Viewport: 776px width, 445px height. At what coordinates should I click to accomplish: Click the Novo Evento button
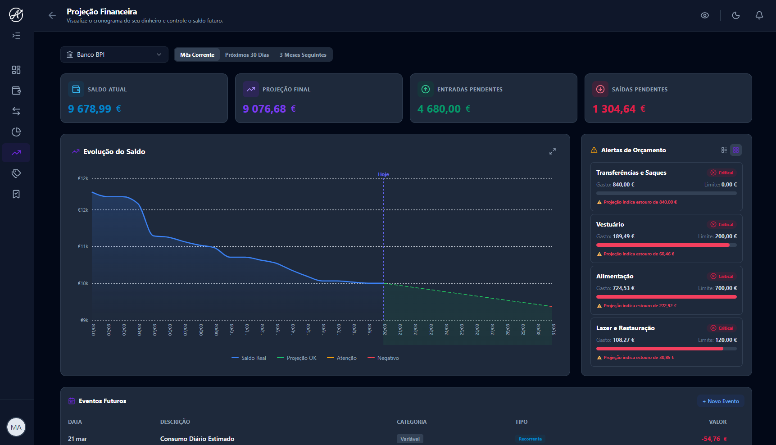tap(721, 401)
